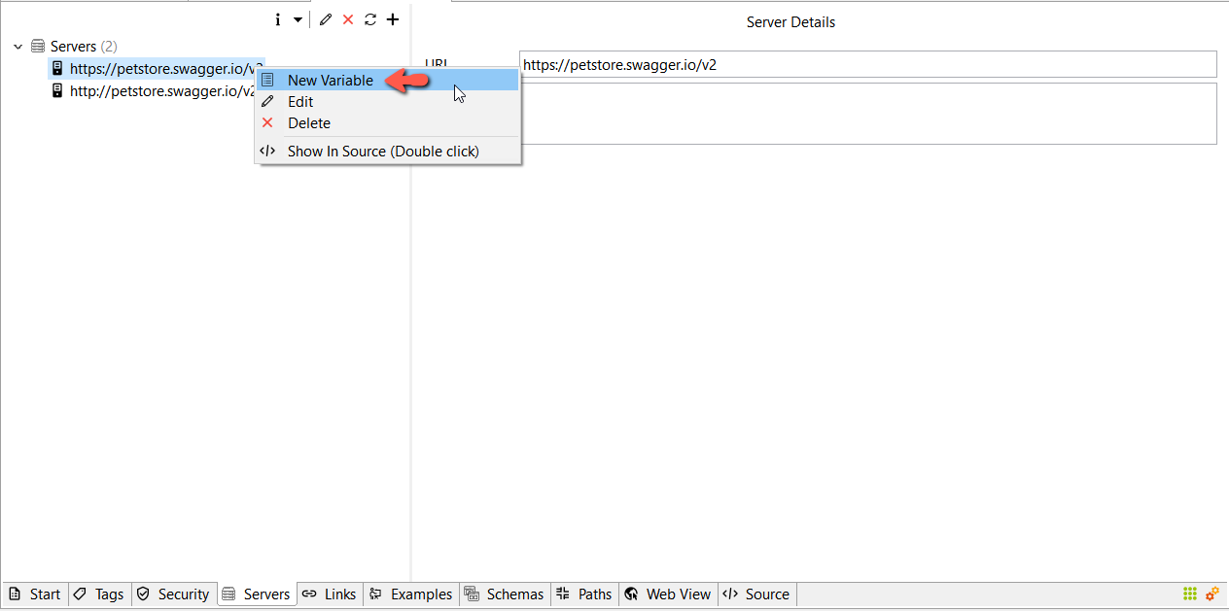This screenshot has width=1229, height=611.
Task: Click the description text area below URL
Action: click(867, 114)
